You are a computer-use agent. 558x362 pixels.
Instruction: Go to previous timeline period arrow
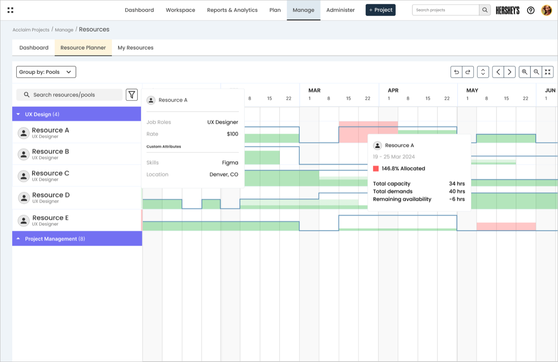pyautogui.click(x=498, y=72)
